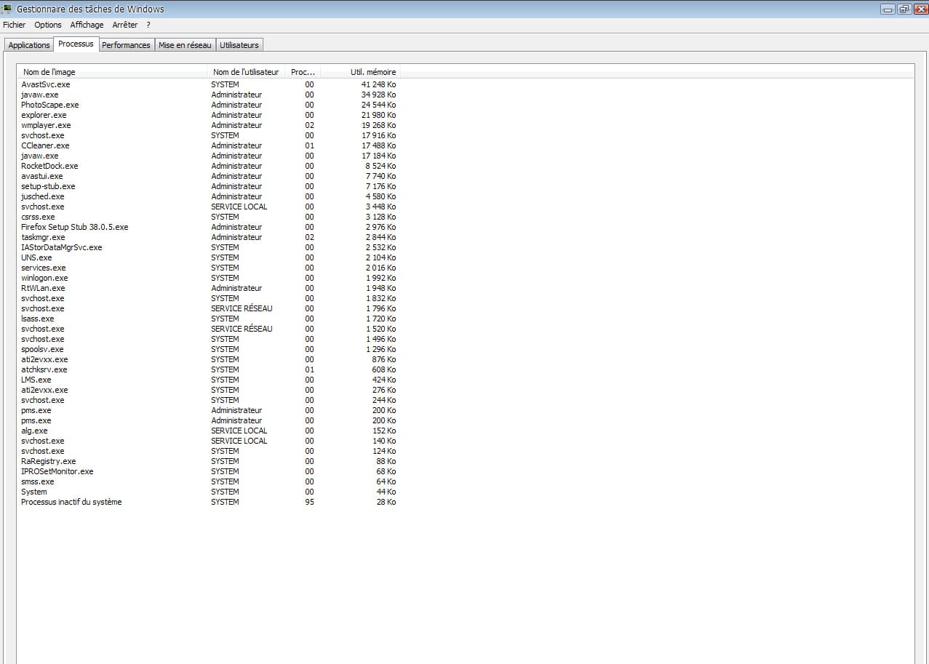Screen dimensions: 929x664
Task: Select the Processus tab
Action: point(76,44)
